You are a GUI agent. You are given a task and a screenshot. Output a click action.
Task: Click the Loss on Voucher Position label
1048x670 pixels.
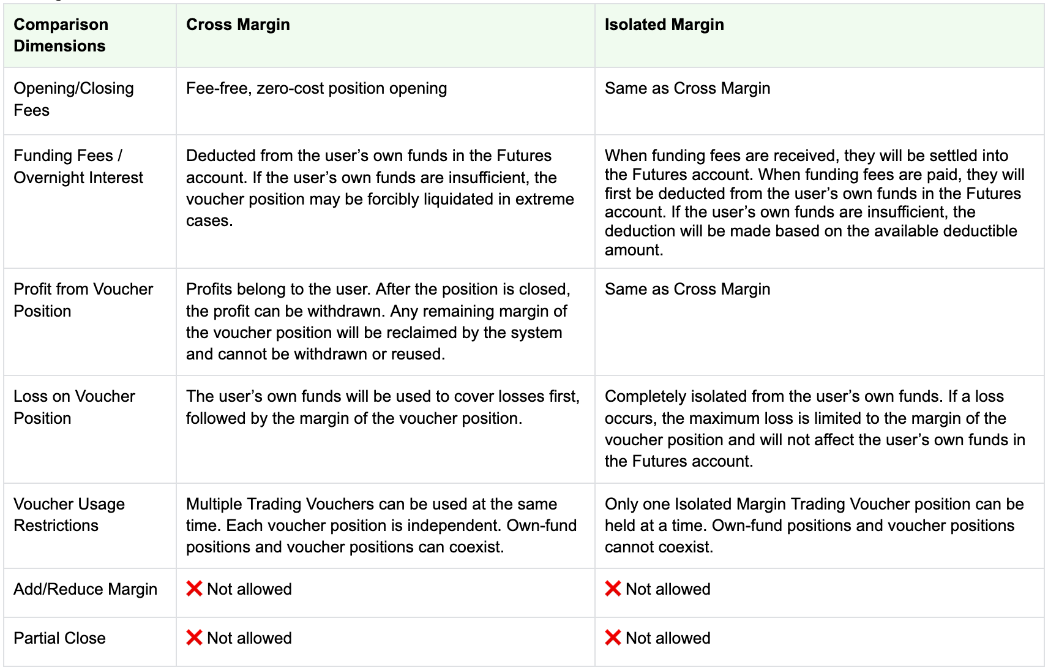(x=74, y=407)
